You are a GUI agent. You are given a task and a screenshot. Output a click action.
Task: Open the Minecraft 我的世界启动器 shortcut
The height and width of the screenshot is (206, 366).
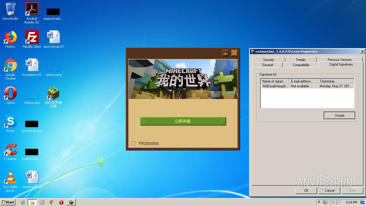53,97
